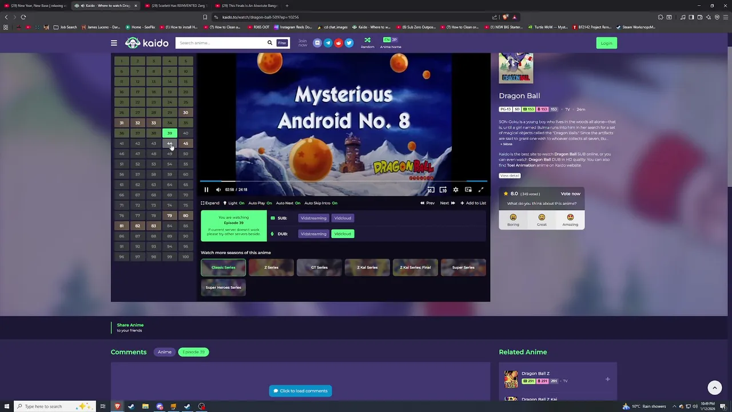Open Super Series season
Screen dimensions: 732x412
463,267
